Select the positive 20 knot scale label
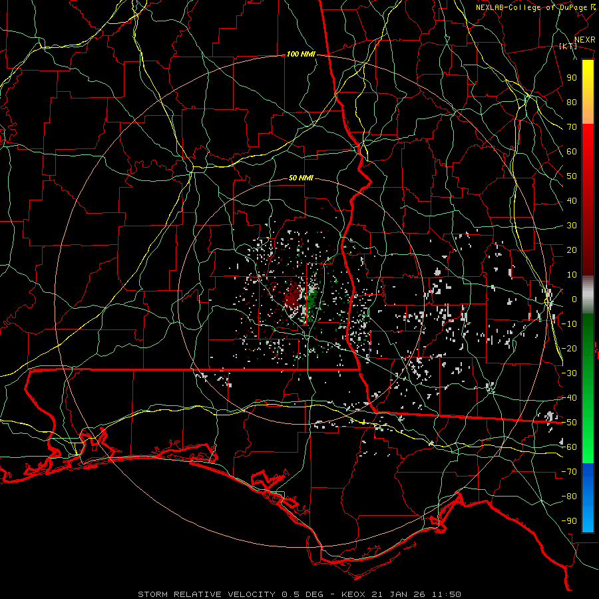The height and width of the screenshot is (599, 599). [x=572, y=250]
